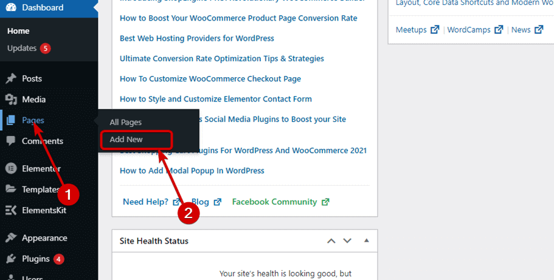Click the Posts pushpin icon

[11, 78]
